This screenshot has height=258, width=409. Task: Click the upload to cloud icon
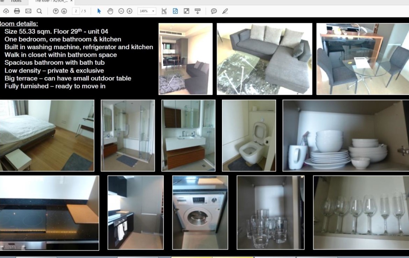6,11
